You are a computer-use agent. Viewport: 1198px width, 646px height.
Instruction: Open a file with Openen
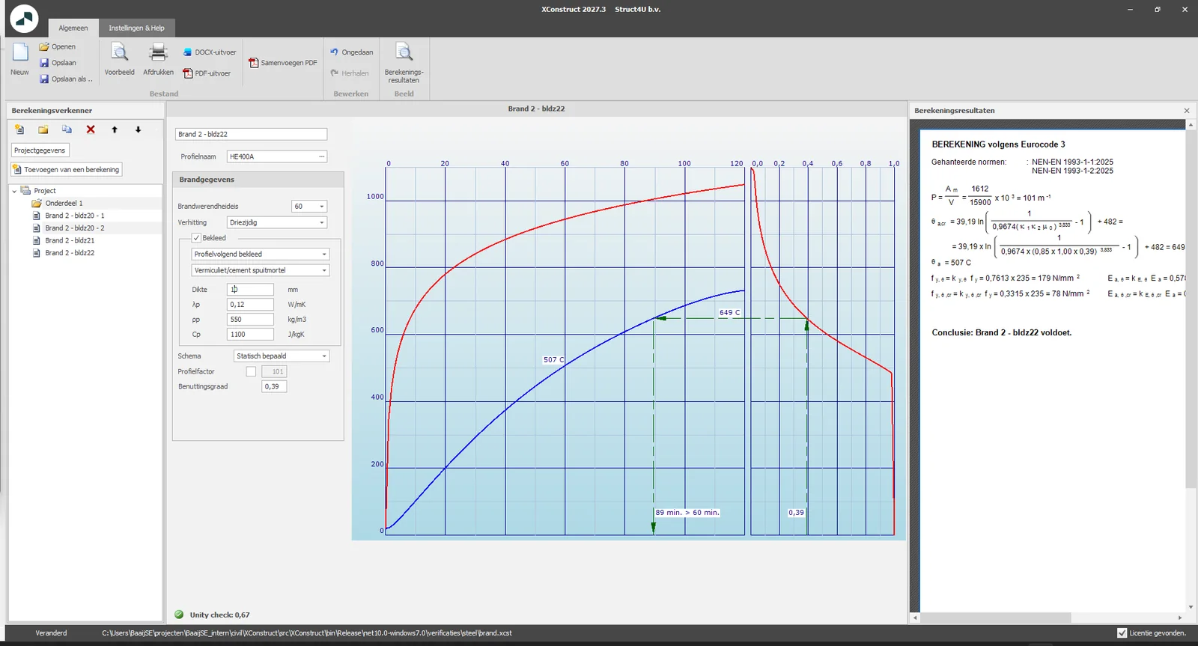pos(58,46)
